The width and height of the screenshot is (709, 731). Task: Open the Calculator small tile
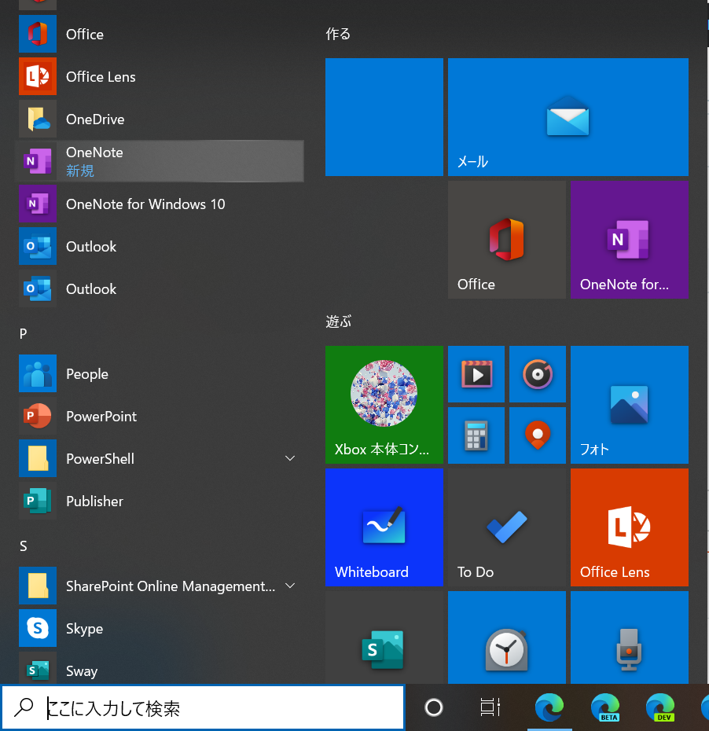[x=476, y=435]
